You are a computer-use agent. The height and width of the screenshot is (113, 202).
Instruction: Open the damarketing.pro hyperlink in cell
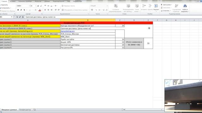pos(68,31)
